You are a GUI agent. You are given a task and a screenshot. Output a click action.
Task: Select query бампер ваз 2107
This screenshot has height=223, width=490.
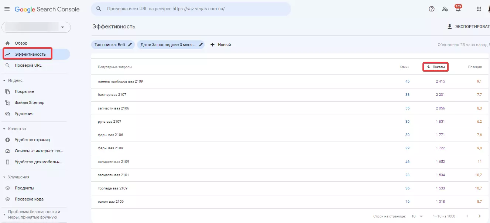(x=112, y=95)
